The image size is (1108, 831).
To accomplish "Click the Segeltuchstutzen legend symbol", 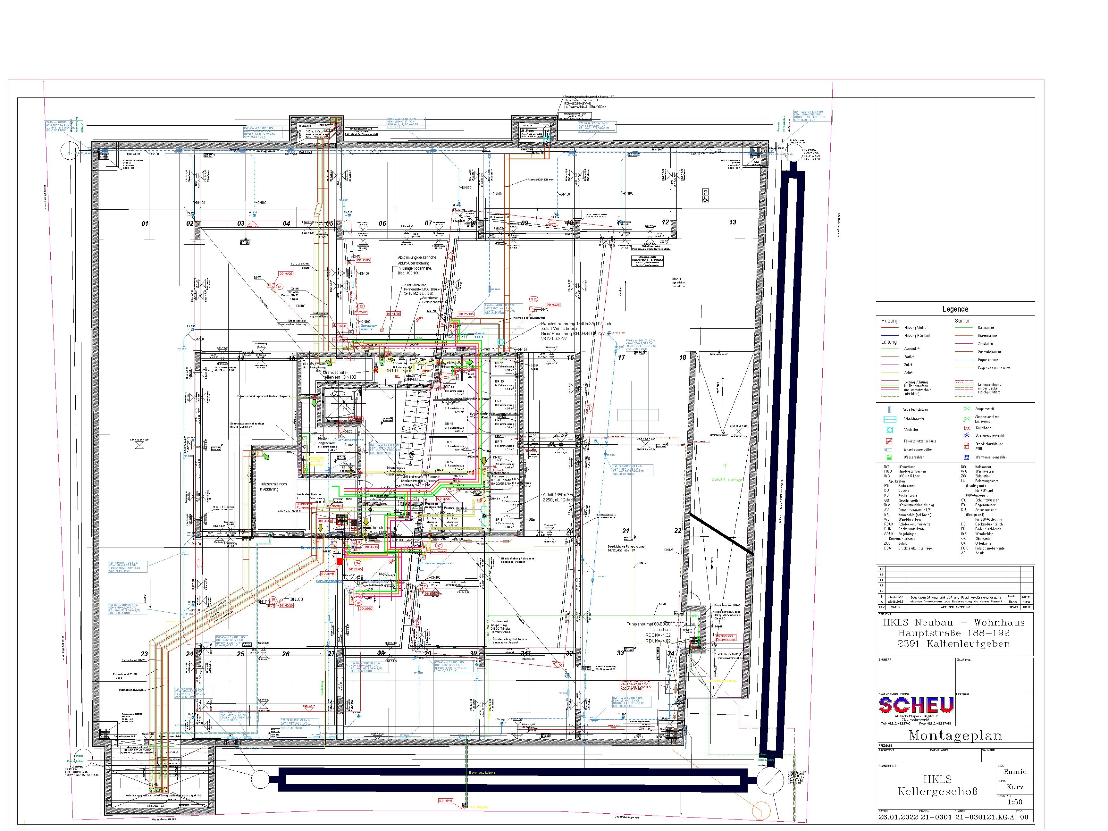I will [890, 409].
